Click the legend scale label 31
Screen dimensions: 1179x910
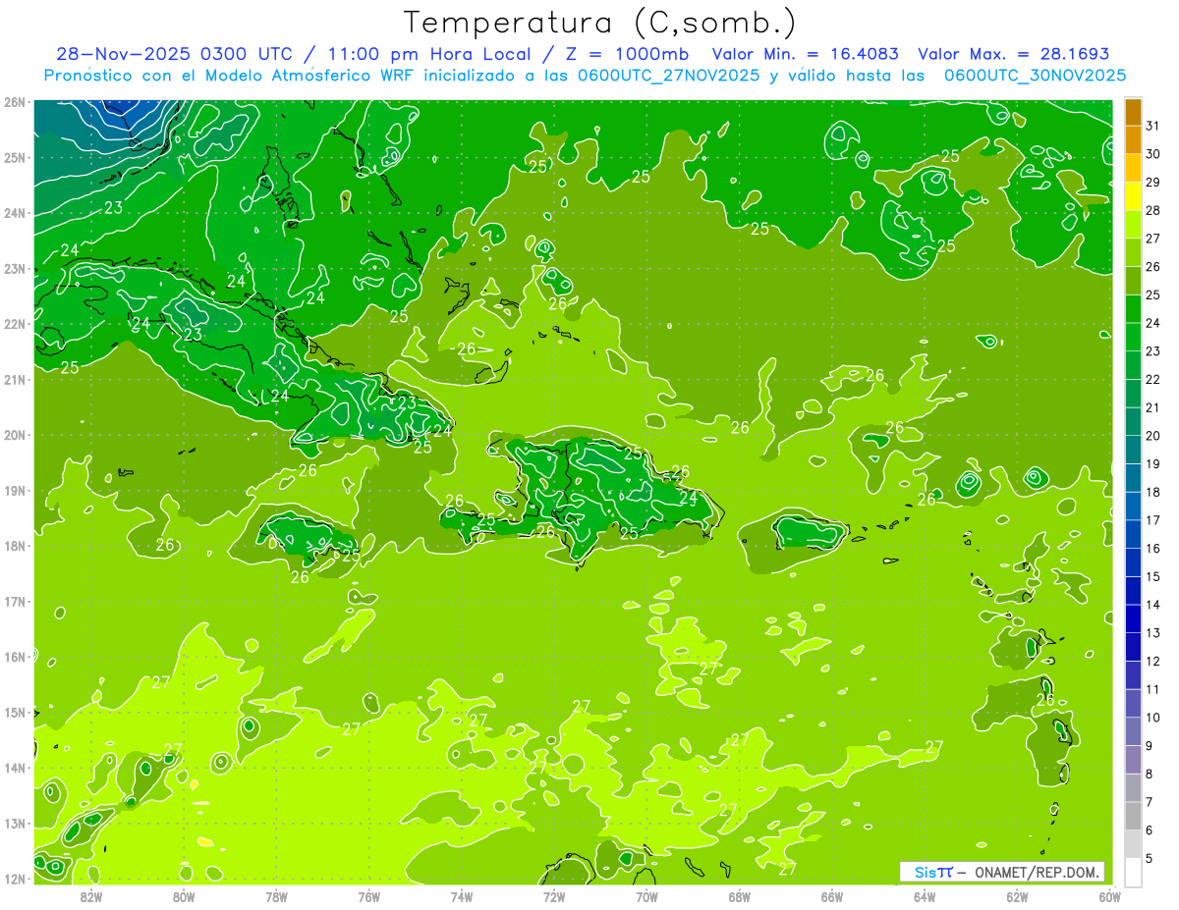(x=1152, y=126)
